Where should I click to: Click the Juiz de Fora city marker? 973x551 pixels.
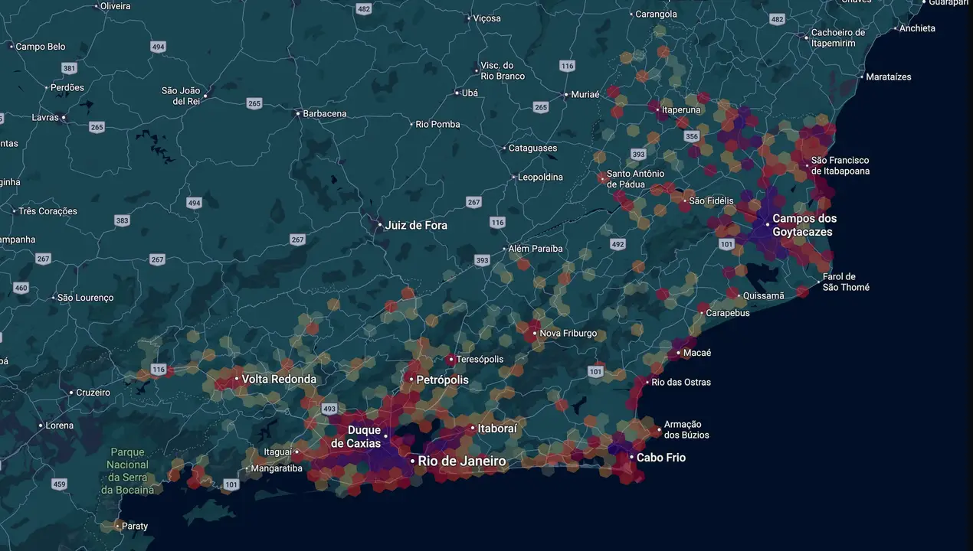click(379, 225)
